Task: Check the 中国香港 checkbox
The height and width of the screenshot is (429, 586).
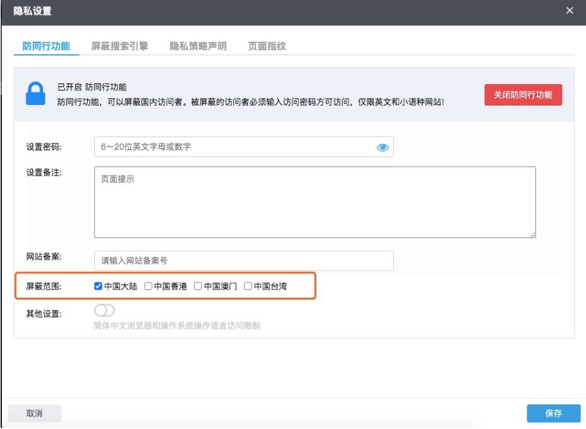Action: [148, 286]
